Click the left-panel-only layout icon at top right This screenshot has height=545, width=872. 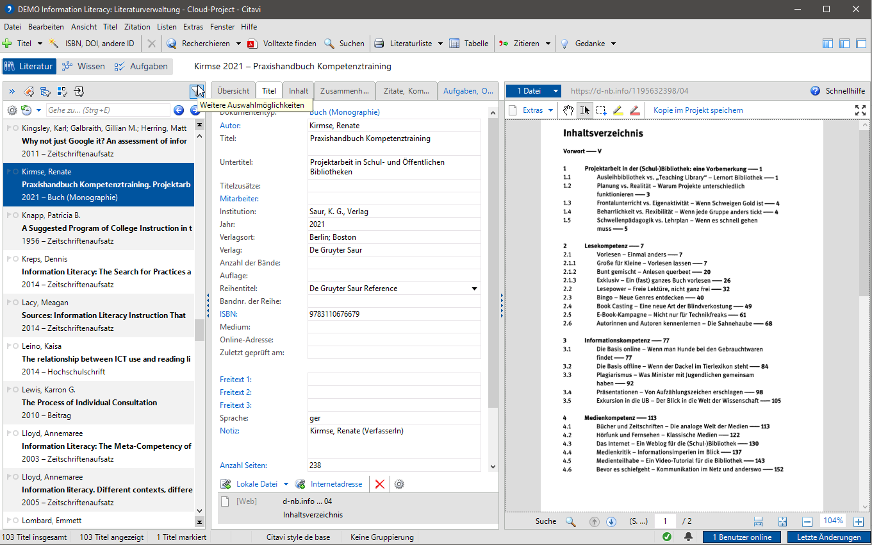click(828, 44)
